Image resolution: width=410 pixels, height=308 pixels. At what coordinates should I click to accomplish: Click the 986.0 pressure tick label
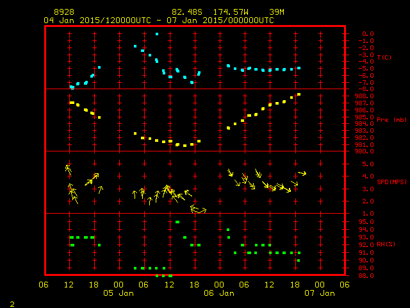365,110
